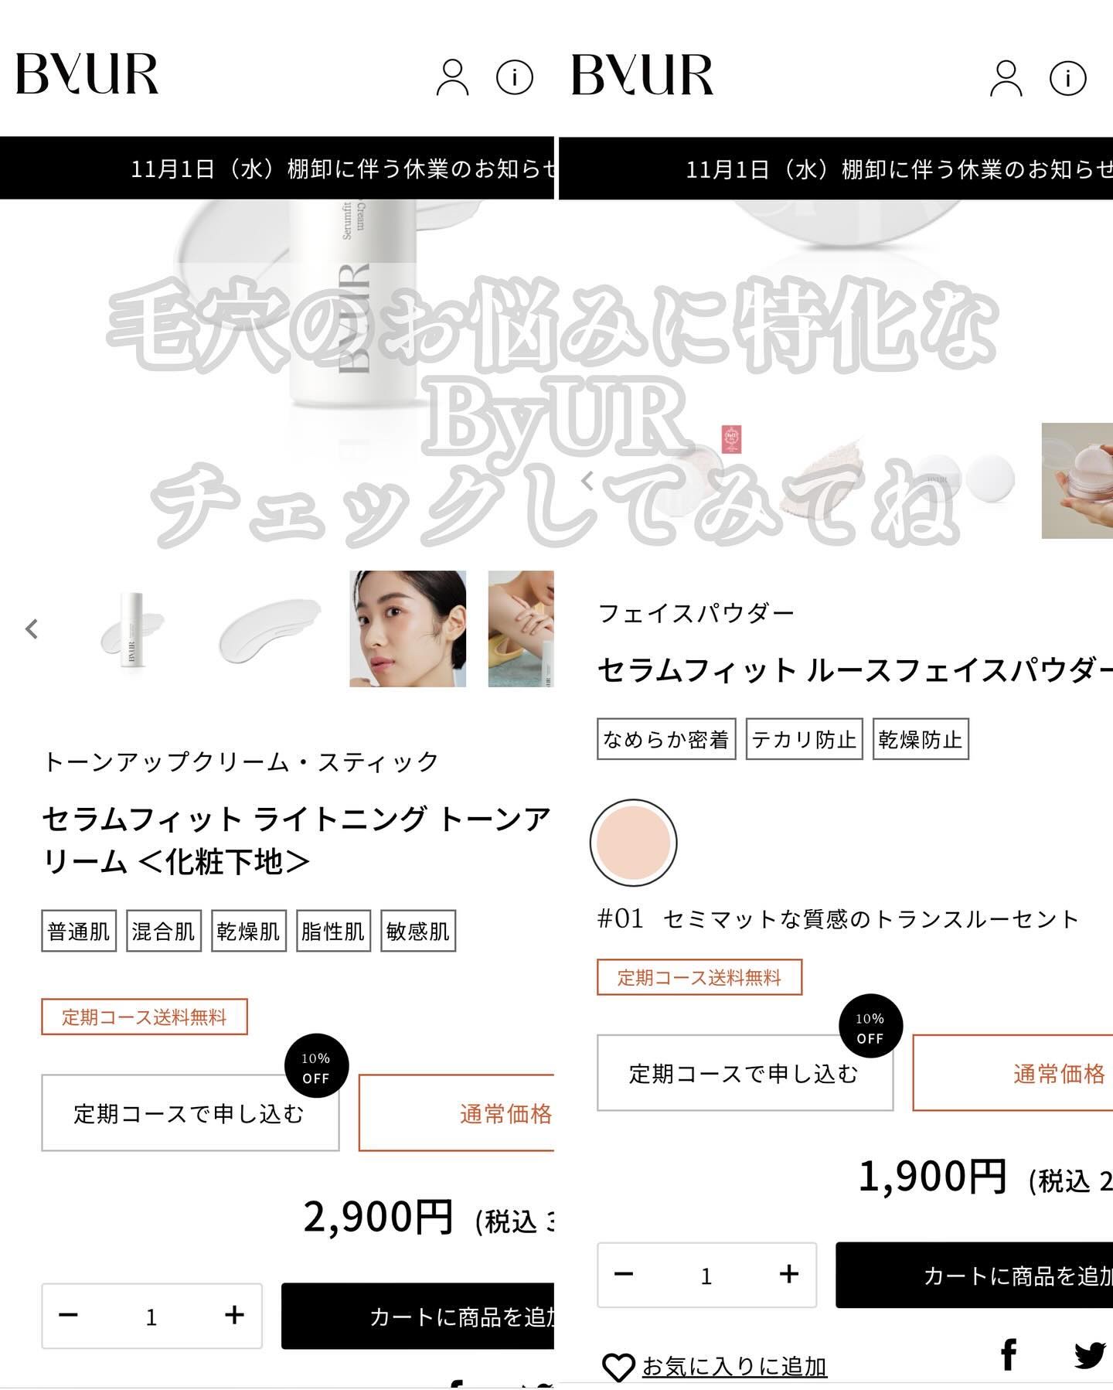Select 定期コースで申し込む for face powder

click(x=745, y=1073)
